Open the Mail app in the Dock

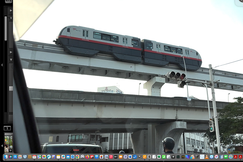pos(68,157)
